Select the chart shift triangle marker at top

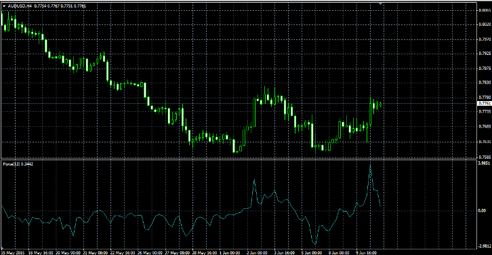(381, 3)
